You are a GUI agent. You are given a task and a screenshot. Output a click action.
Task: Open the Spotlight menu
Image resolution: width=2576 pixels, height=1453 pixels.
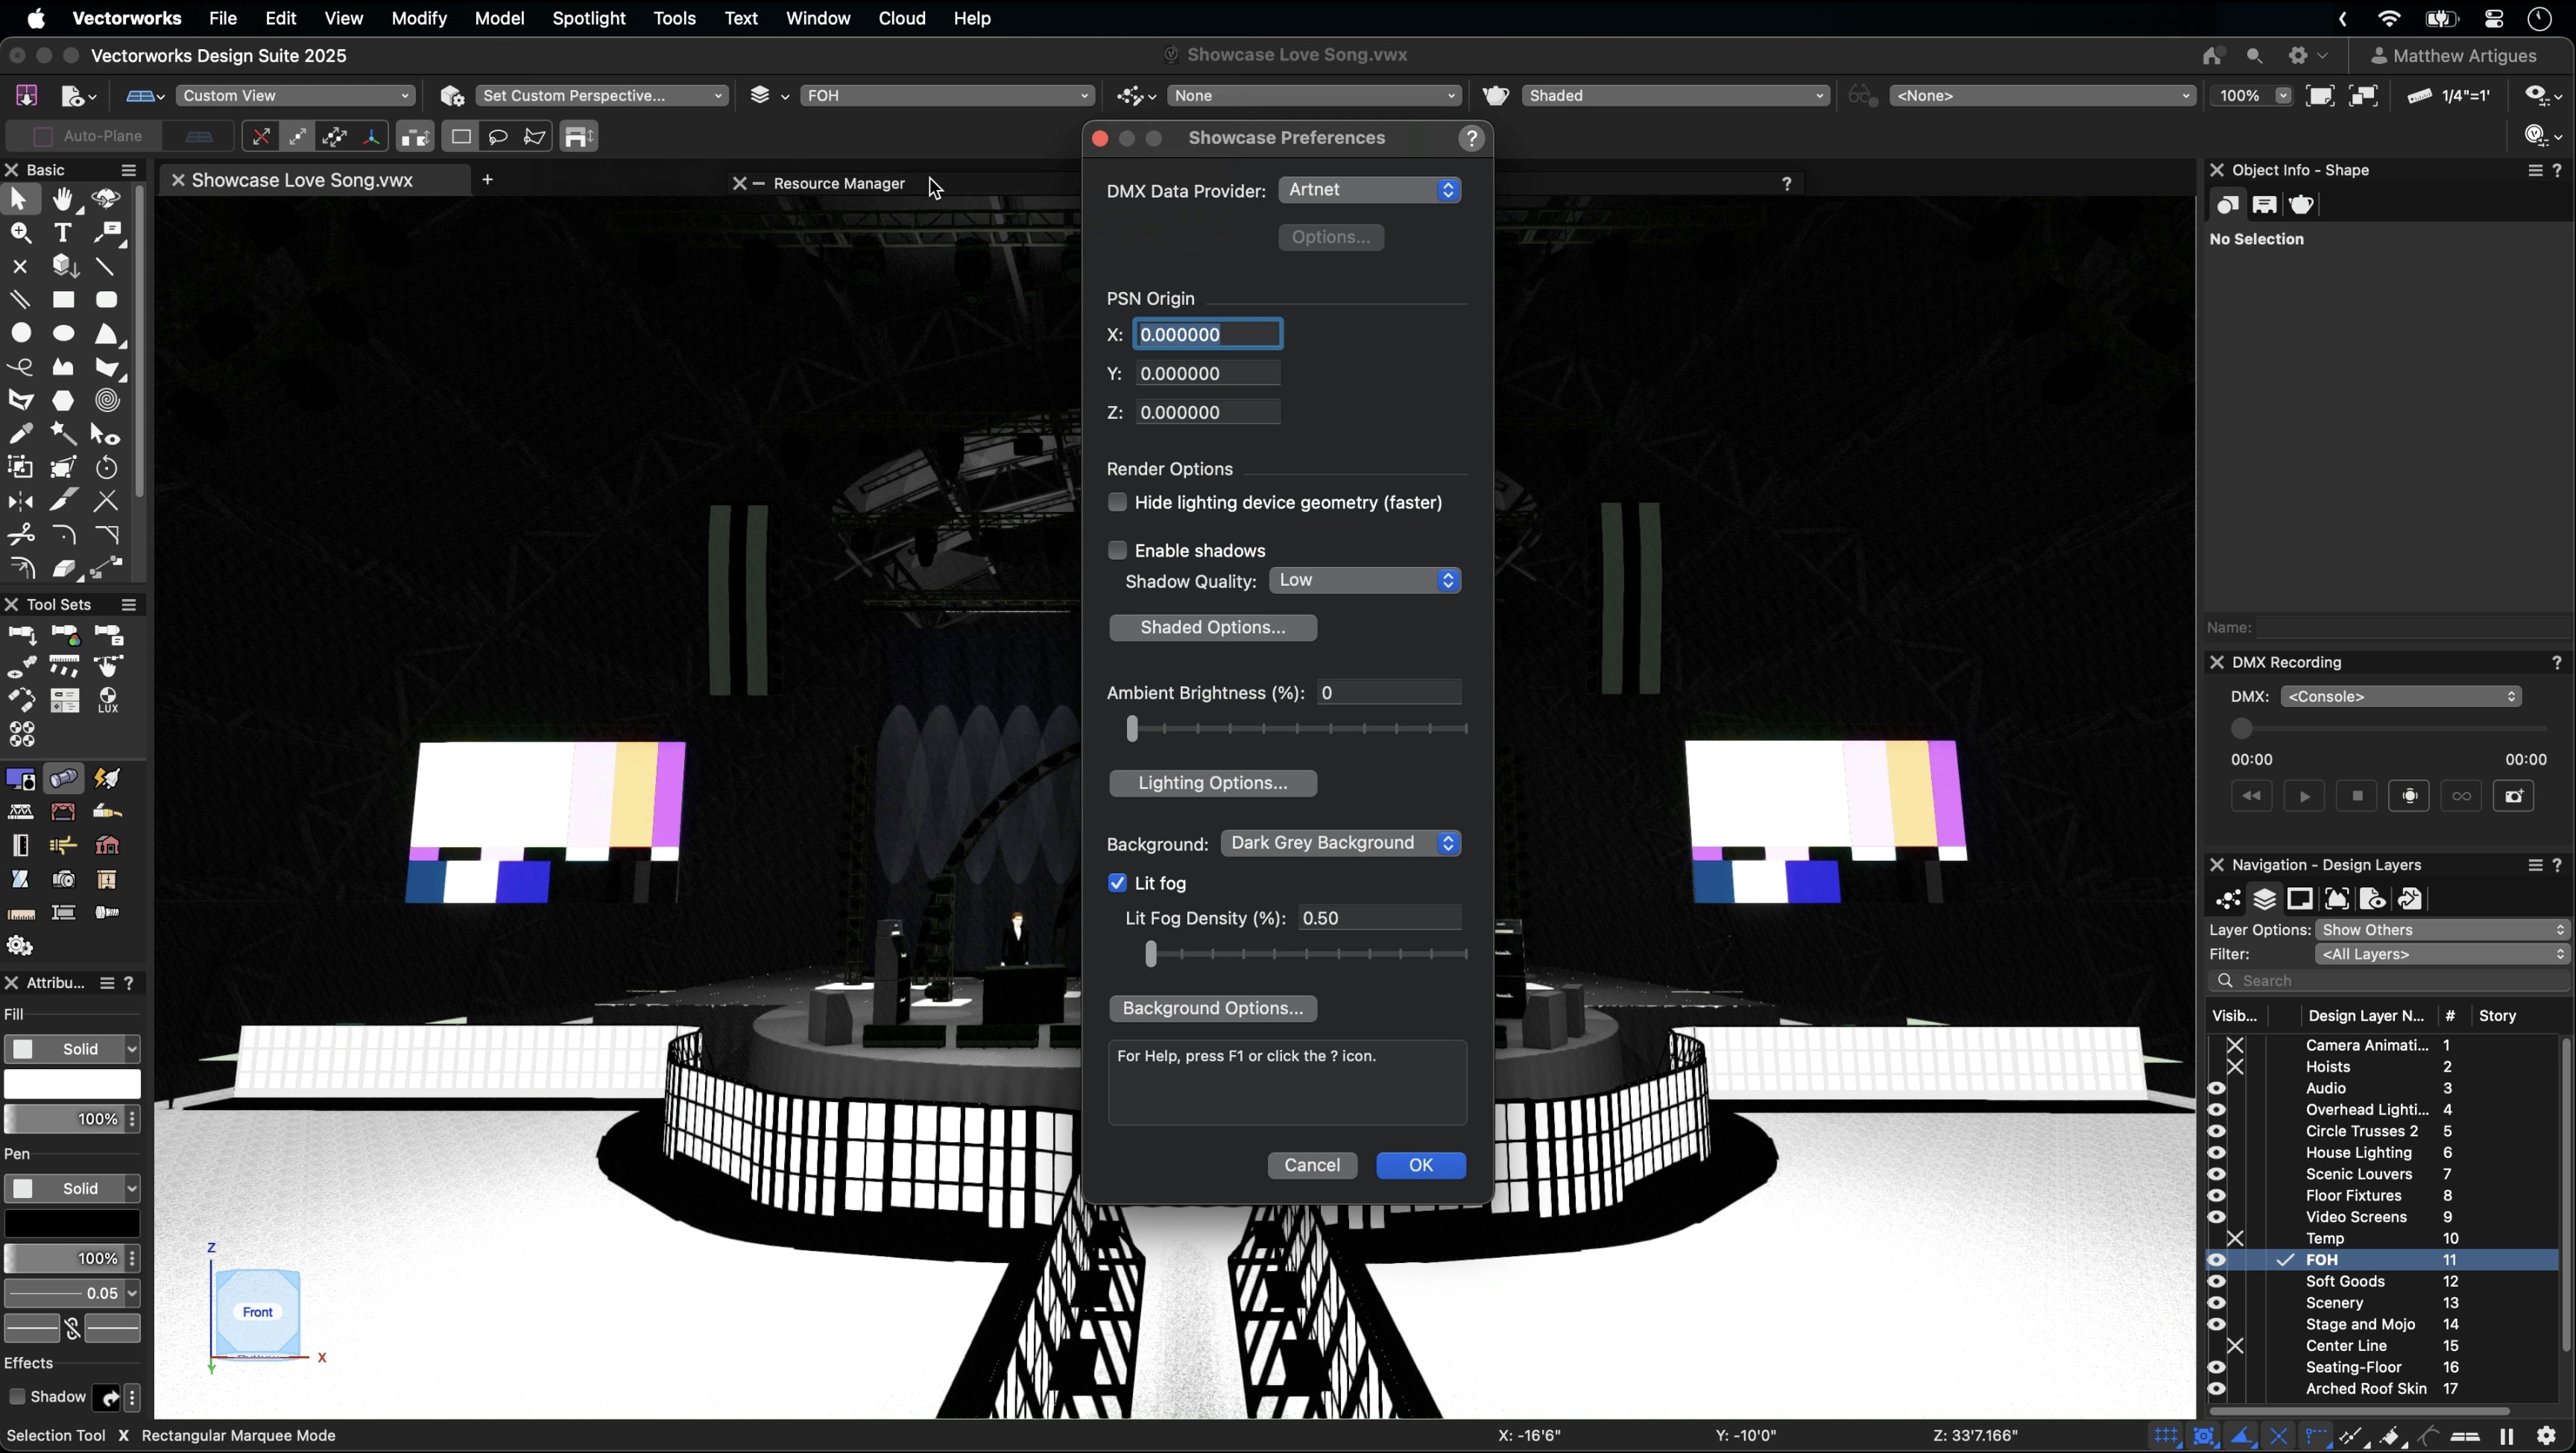coord(588,18)
